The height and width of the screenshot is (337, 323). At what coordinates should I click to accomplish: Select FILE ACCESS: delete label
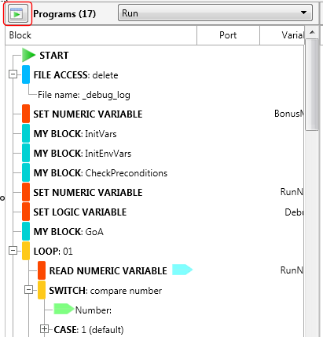[x=76, y=75]
